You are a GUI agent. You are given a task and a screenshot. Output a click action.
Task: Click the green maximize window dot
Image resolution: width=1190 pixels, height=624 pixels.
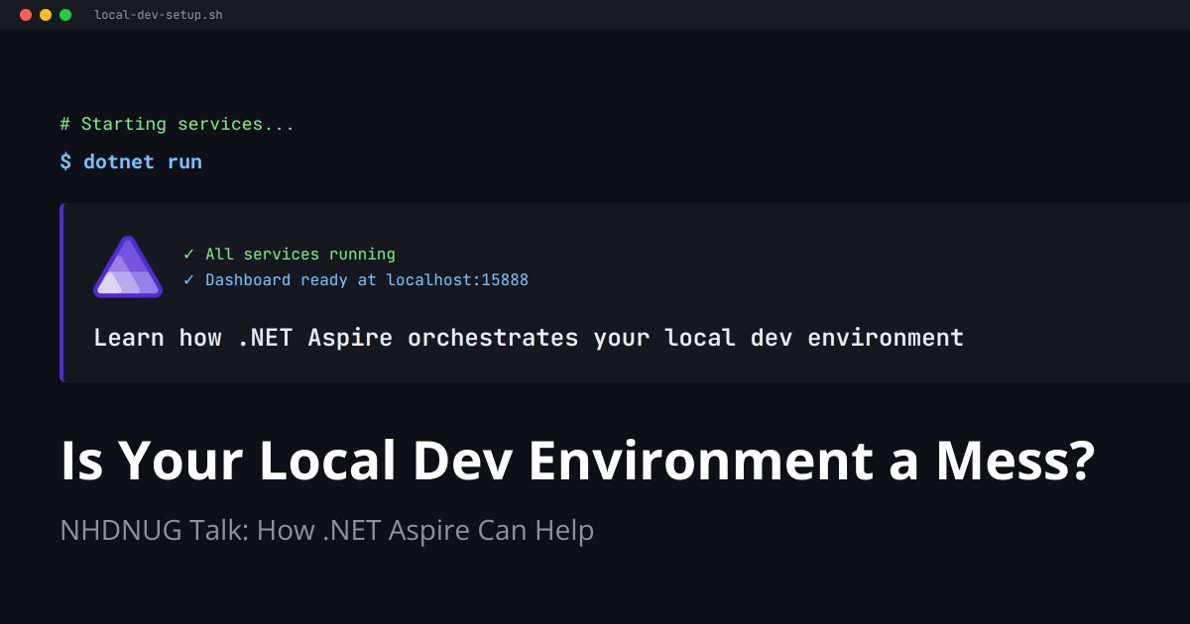tap(65, 15)
